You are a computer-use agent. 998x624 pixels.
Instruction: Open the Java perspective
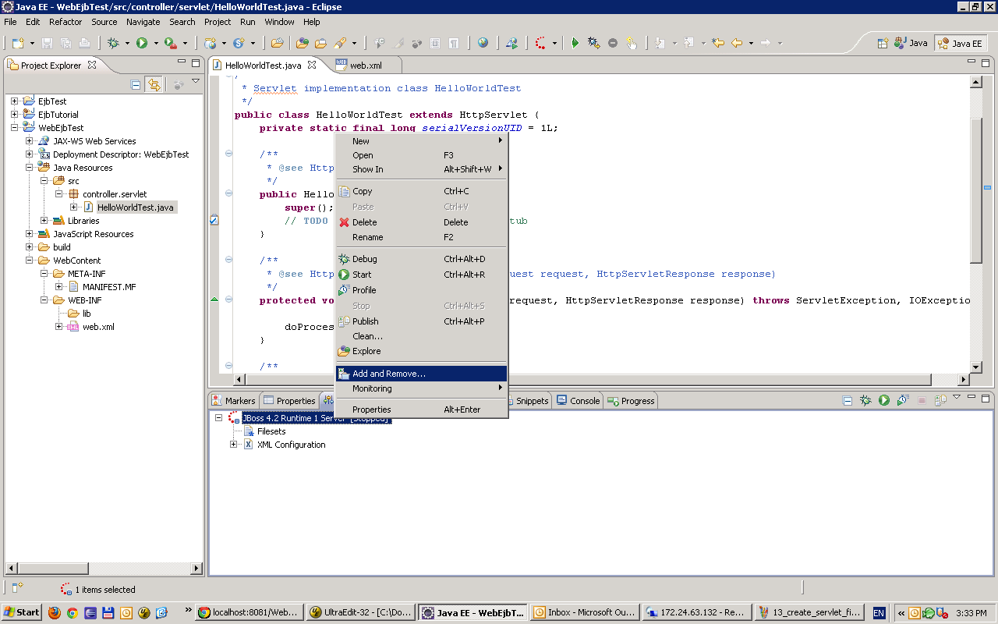click(x=910, y=44)
